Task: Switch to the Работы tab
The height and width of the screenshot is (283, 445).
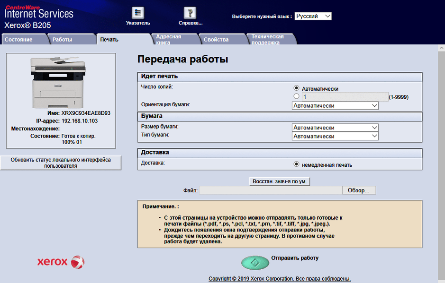Action: tap(71, 39)
